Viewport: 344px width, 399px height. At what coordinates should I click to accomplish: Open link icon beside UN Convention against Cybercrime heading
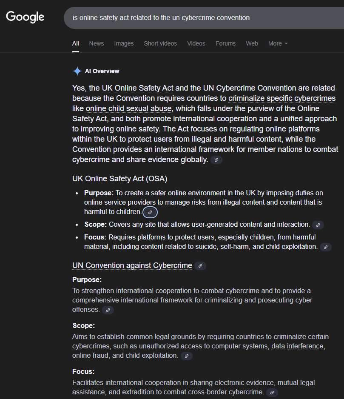[x=200, y=266]
